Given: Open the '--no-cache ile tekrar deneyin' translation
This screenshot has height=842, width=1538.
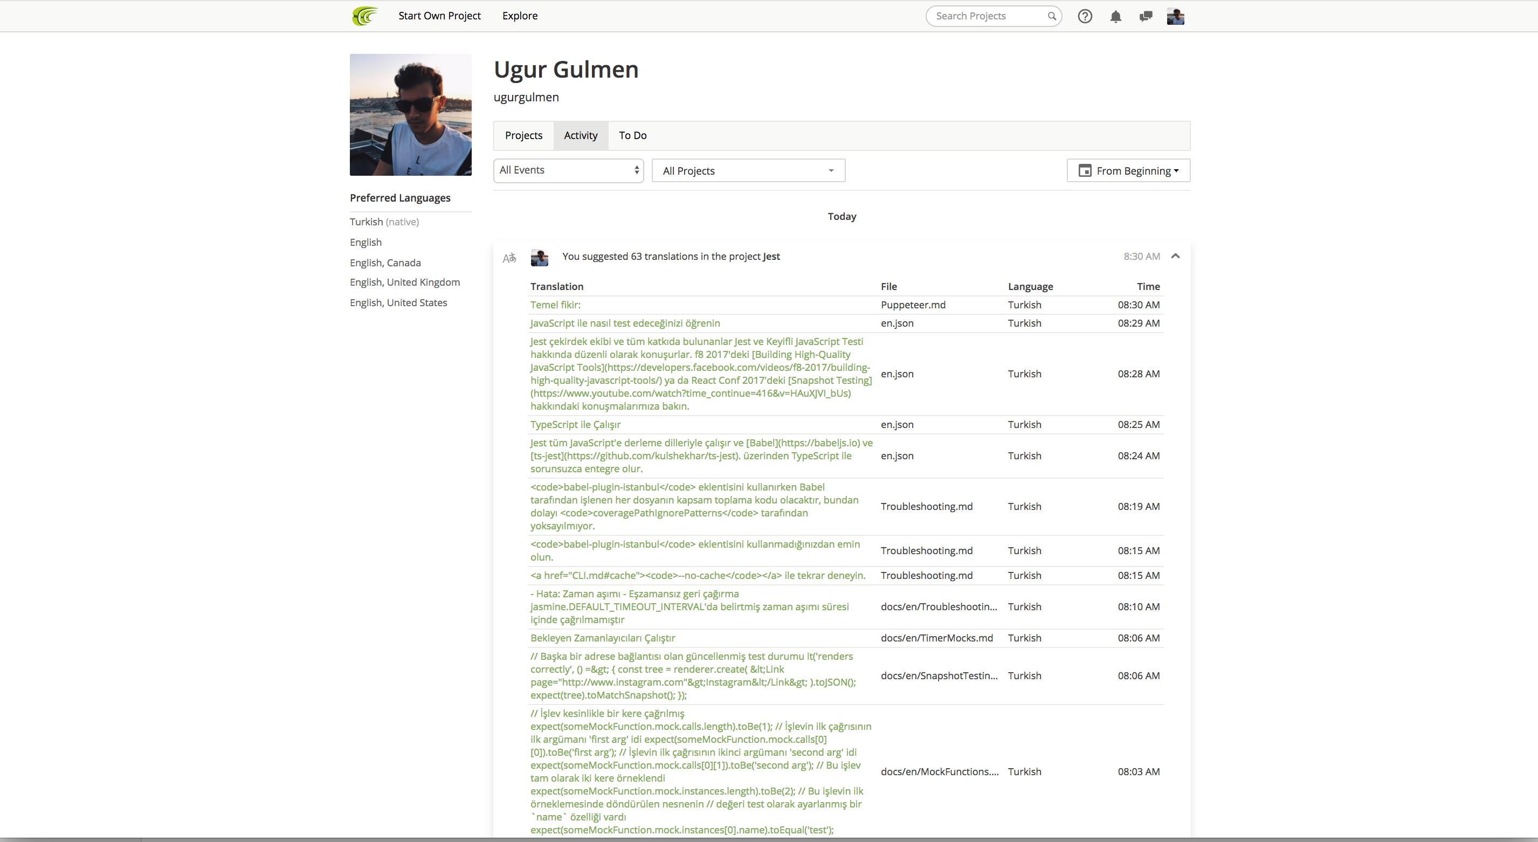Looking at the screenshot, I should 698,575.
